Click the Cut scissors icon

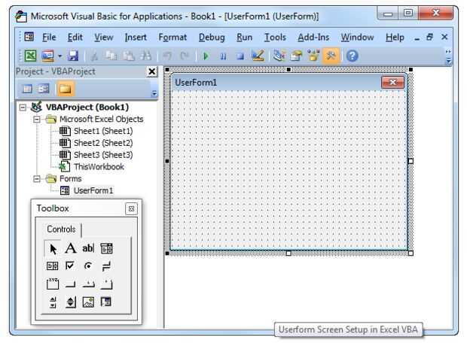[94, 56]
